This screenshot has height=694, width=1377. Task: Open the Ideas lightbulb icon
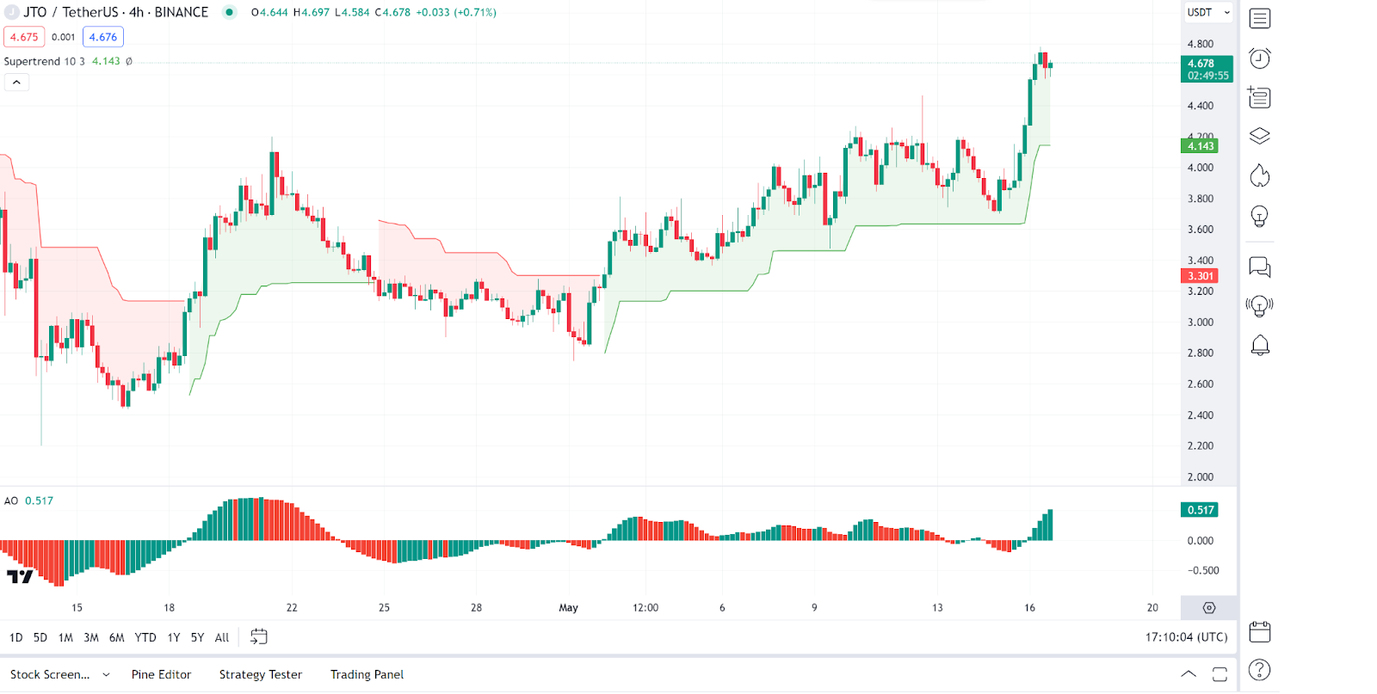coord(1260,216)
